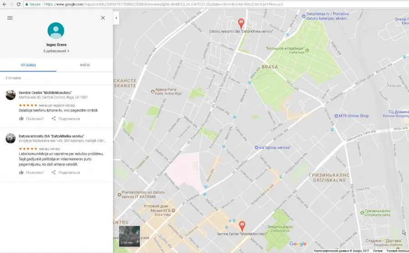Image resolution: width=409 pixels, height=253 pixels.
Task: Click sia "laptop serviss" marker icon
Action: (256, 148)
